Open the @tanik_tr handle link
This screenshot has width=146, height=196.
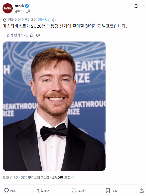pos(23,11)
